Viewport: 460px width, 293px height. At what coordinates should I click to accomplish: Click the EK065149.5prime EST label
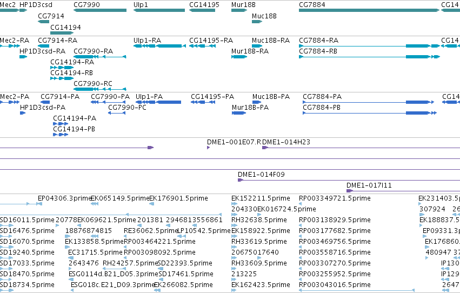pos(121,198)
